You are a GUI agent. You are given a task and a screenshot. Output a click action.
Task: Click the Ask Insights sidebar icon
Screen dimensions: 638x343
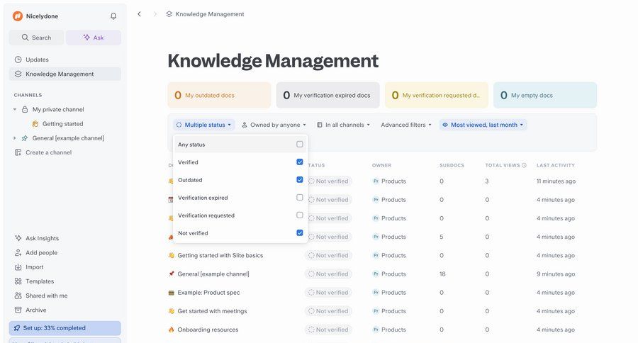(18, 238)
